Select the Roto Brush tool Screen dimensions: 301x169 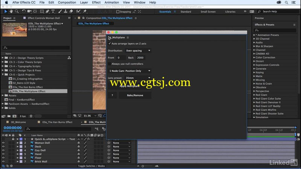point(78,12)
